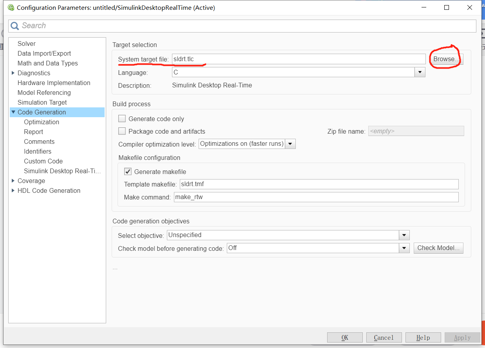
Task: Click the Simulink gear logo in title bar
Action: [11, 7]
